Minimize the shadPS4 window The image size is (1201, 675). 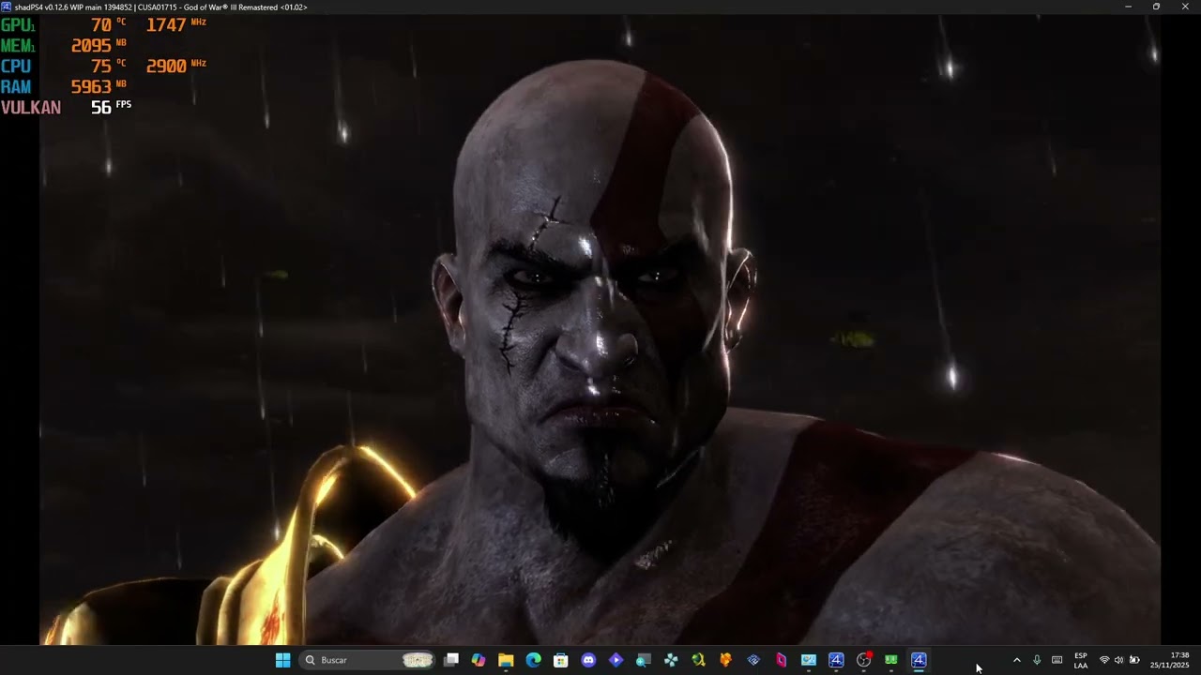point(1128,7)
